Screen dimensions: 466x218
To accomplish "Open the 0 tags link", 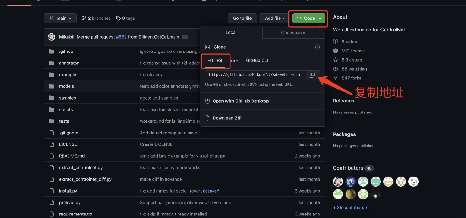I will (125, 18).
